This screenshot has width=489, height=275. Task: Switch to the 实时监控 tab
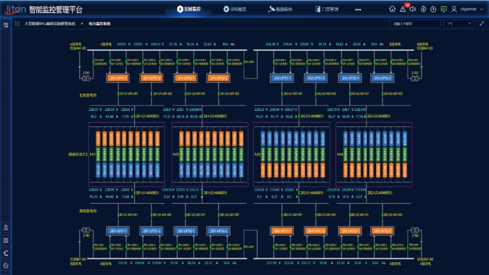tap(189, 9)
